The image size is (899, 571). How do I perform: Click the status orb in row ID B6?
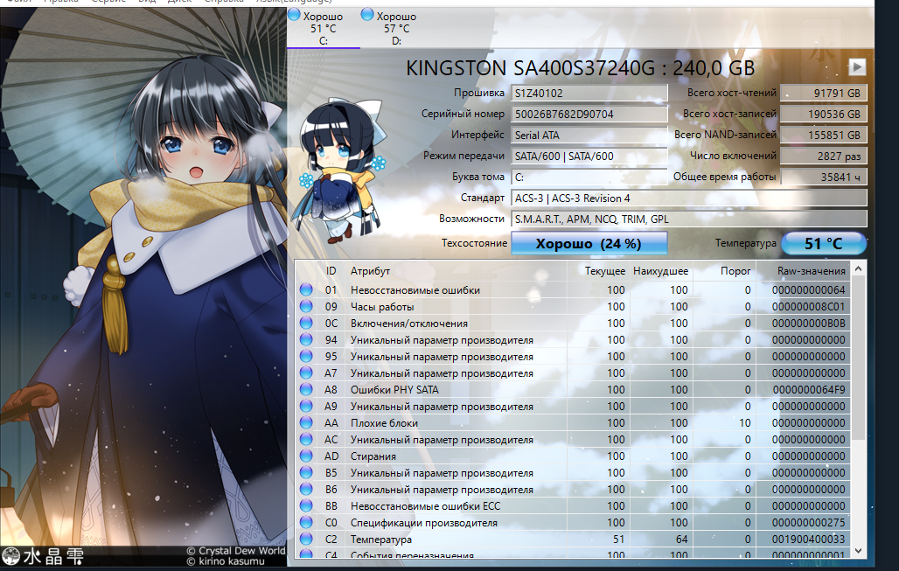[306, 489]
